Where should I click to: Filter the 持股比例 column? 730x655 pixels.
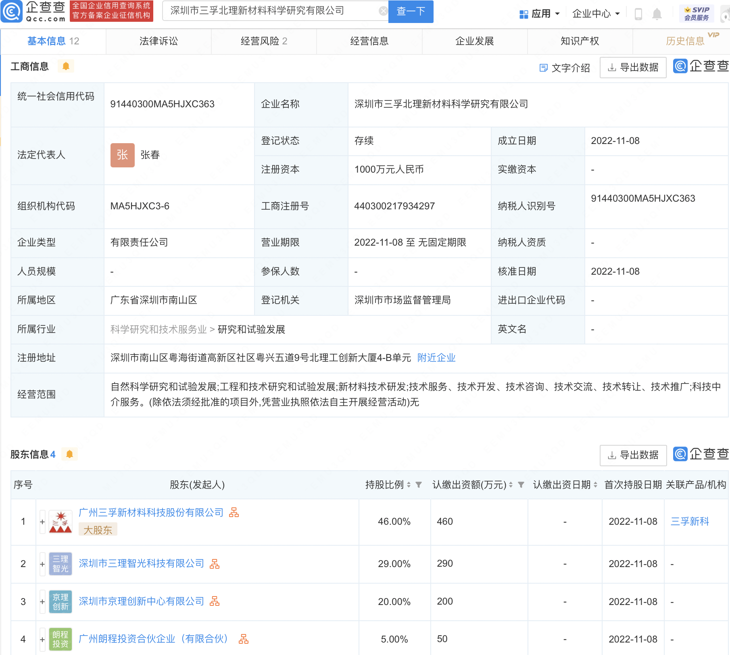419,485
